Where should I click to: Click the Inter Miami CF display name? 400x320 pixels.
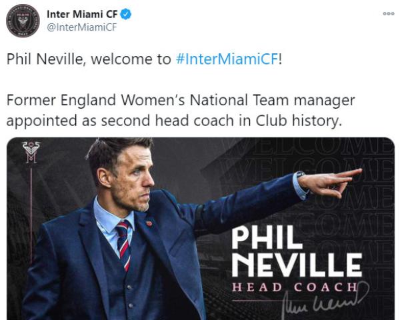point(82,14)
